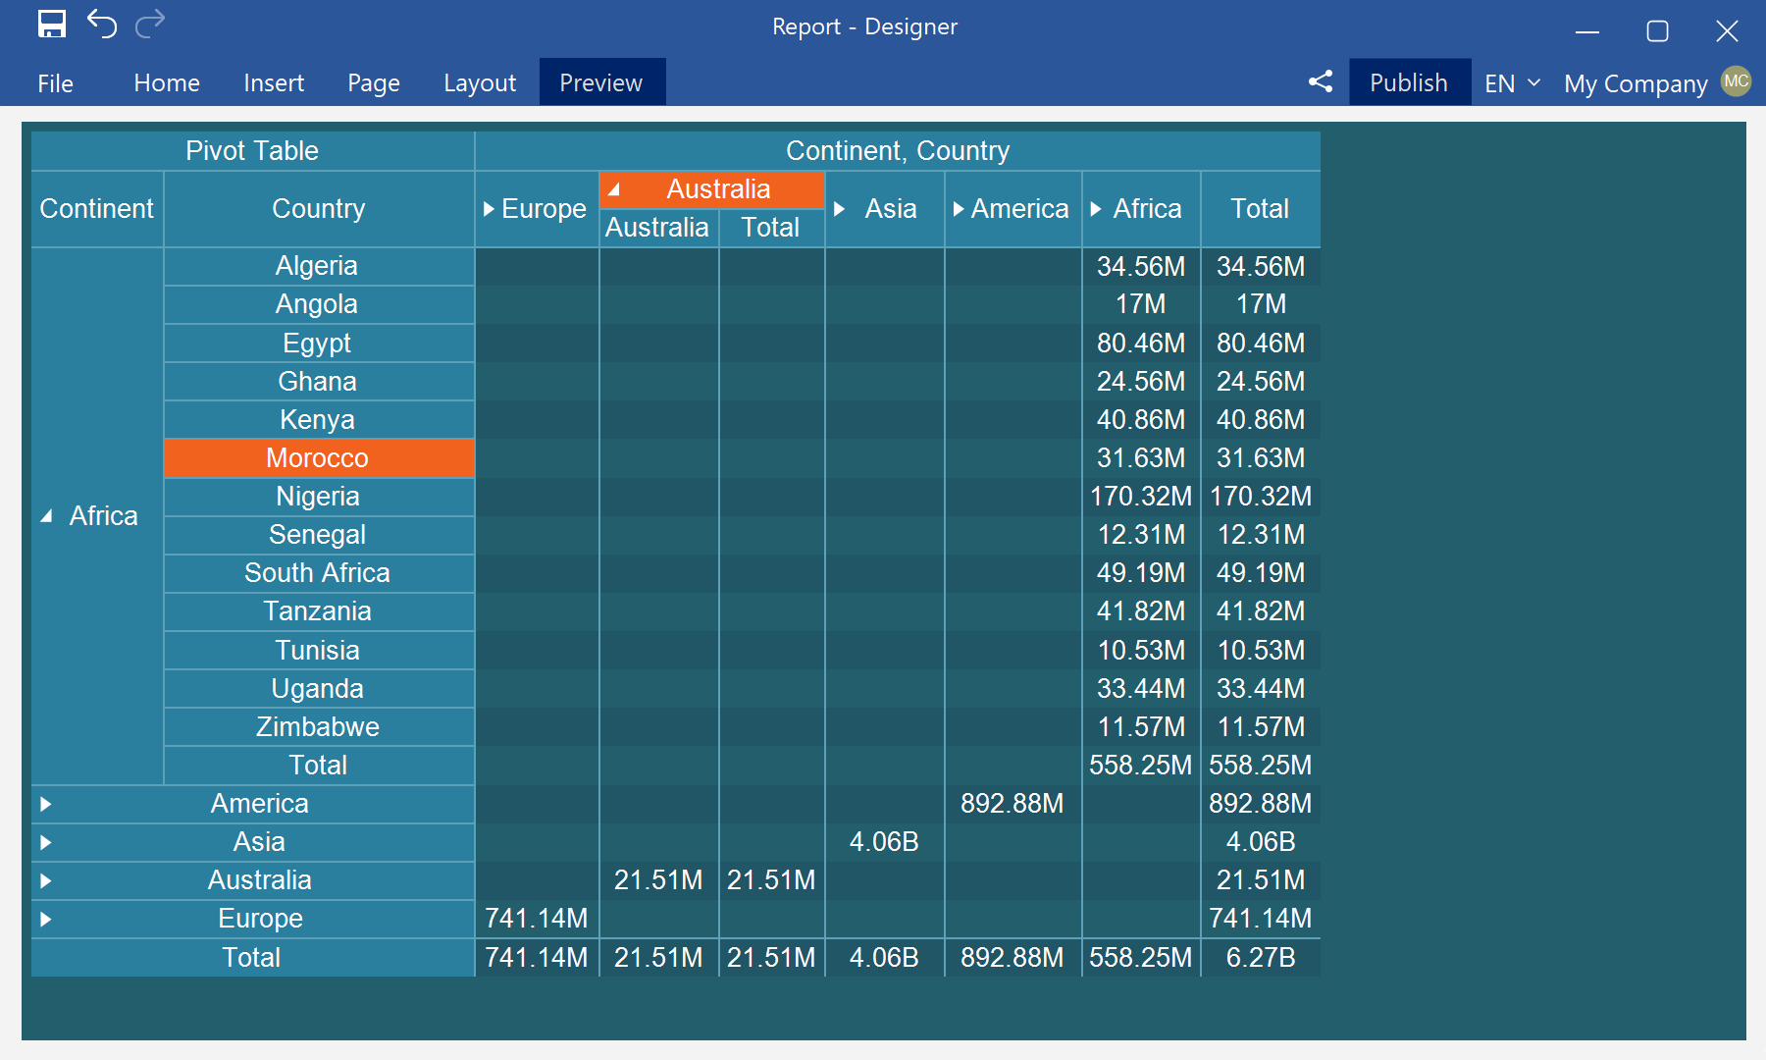Click the Nigeria value 170.32M
The width and height of the screenshot is (1766, 1060).
tap(1139, 497)
